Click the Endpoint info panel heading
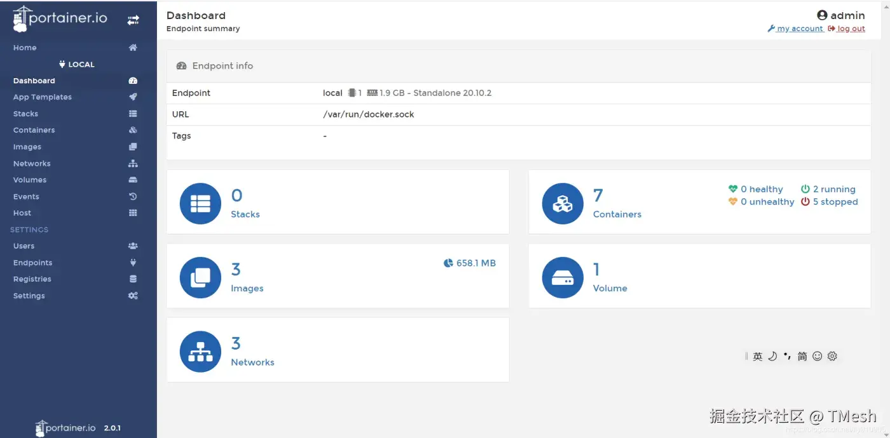Screen dimensions: 890x438 pos(215,65)
